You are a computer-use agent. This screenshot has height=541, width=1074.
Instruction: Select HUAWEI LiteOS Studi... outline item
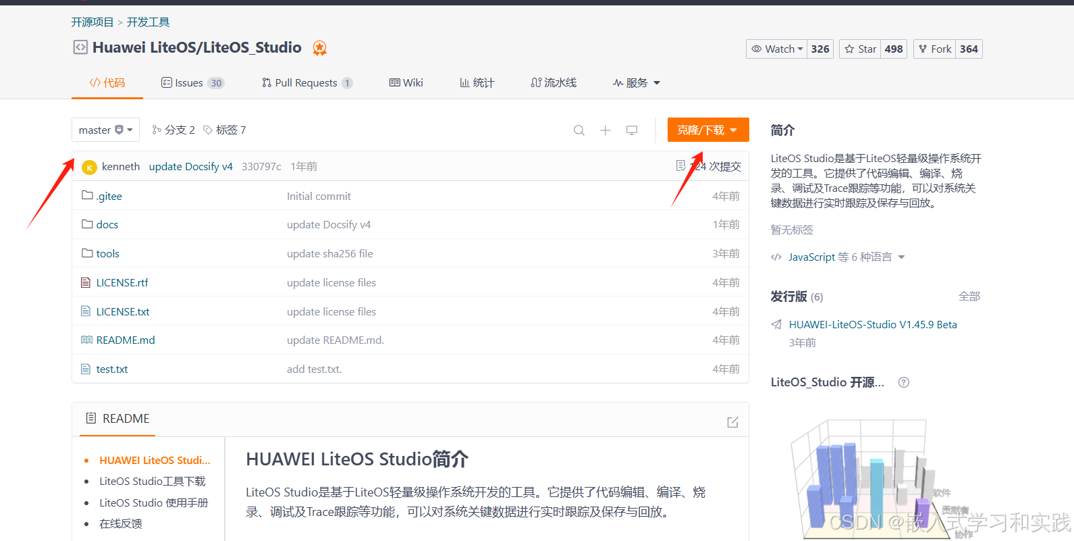pos(155,461)
